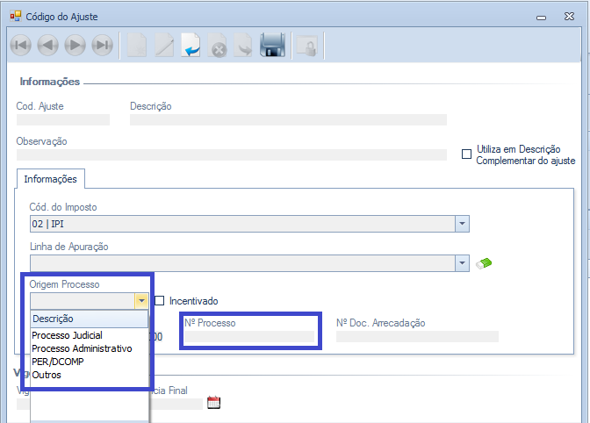The width and height of the screenshot is (590, 423).
Task: Choose Processo Administrativo from the list
Action: coord(82,348)
